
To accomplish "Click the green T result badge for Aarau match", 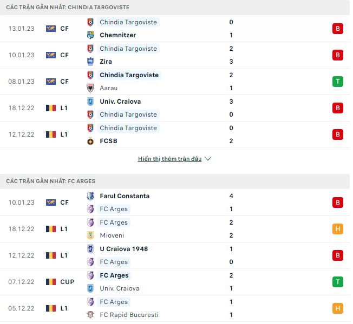I will click(x=338, y=82).
